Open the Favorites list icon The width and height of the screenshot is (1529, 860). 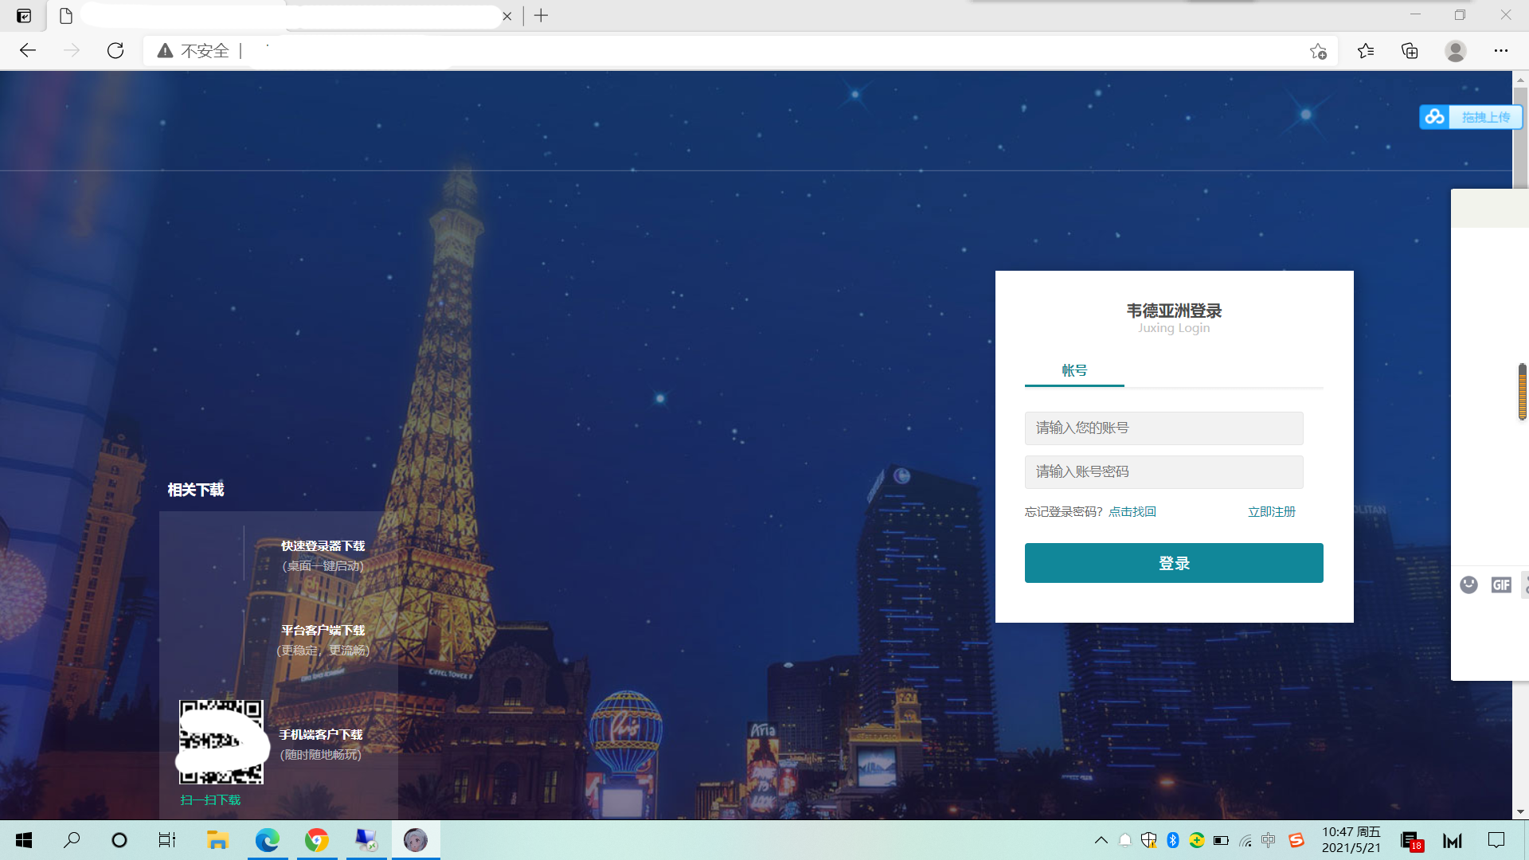click(1366, 51)
